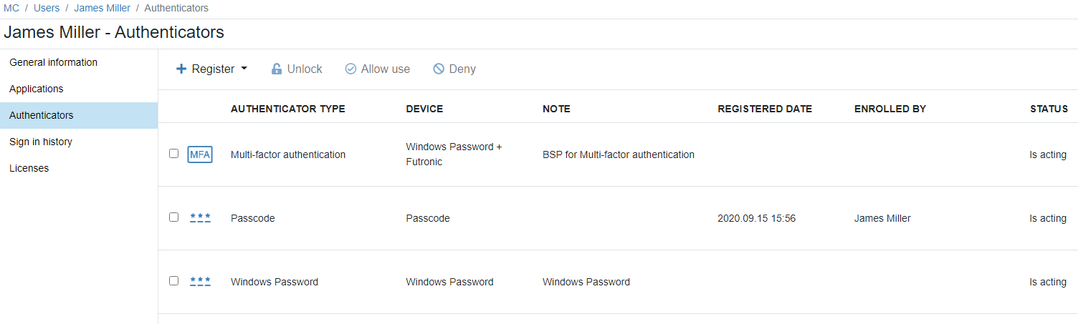Navigate to Users breadcrumb link
Image resolution: width=1078 pixels, height=324 pixels.
tap(47, 8)
